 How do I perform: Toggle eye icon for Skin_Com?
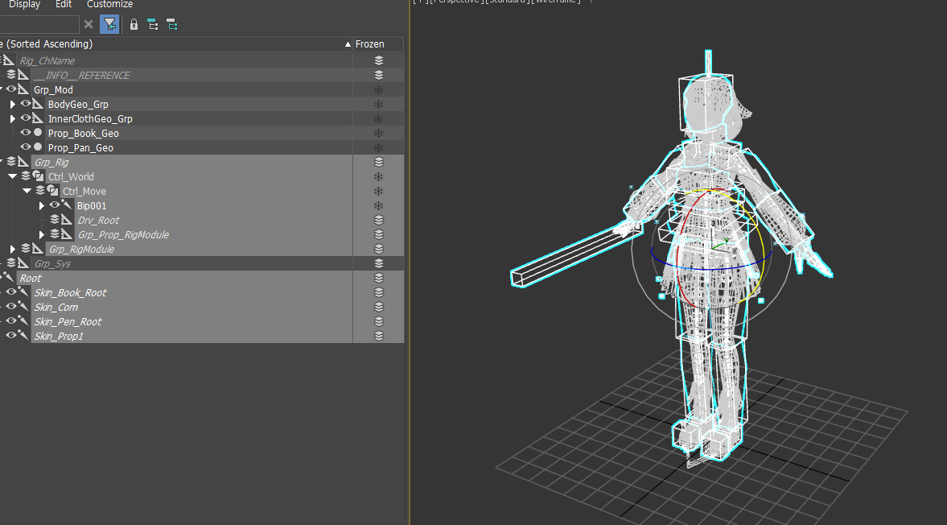11,306
